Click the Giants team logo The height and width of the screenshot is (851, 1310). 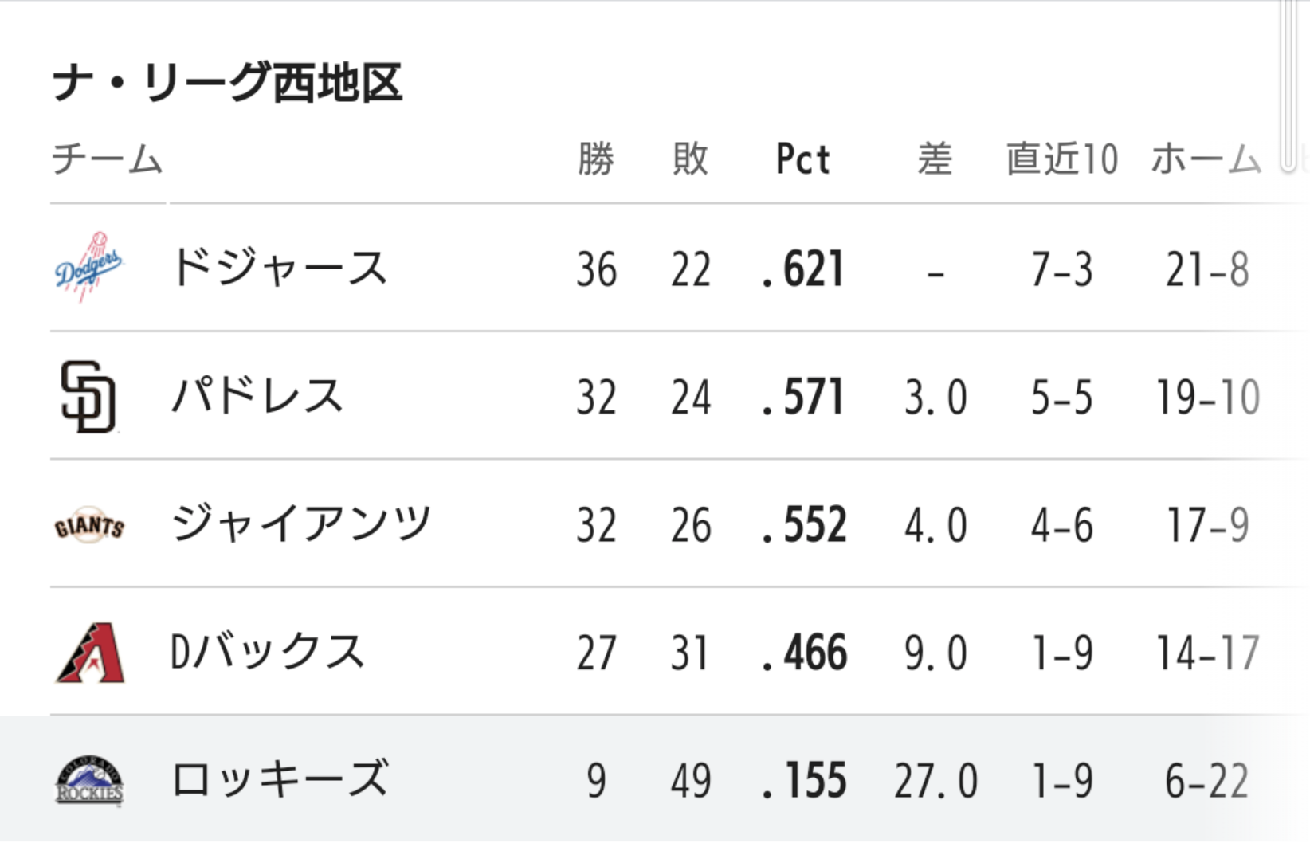click(88, 525)
